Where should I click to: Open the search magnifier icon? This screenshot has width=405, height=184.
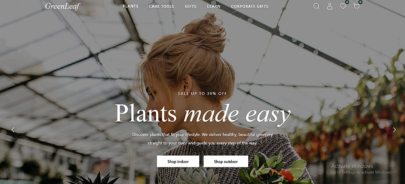(x=316, y=6)
